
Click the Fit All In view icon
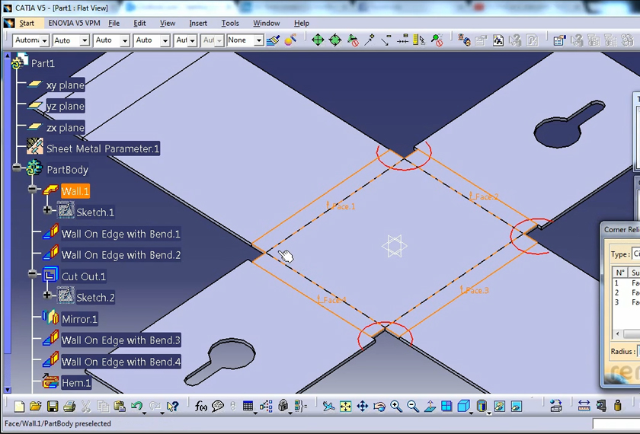tap(346, 407)
